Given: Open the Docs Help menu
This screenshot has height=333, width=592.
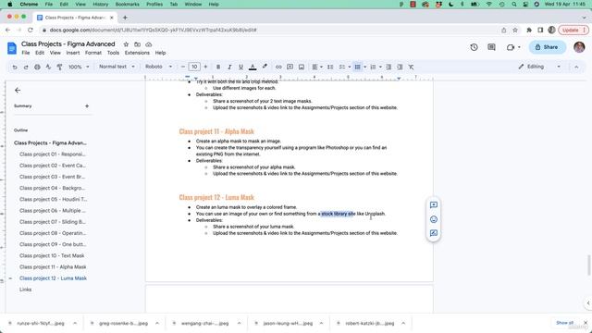Looking at the screenshot, I should click(x=160, y=53).
